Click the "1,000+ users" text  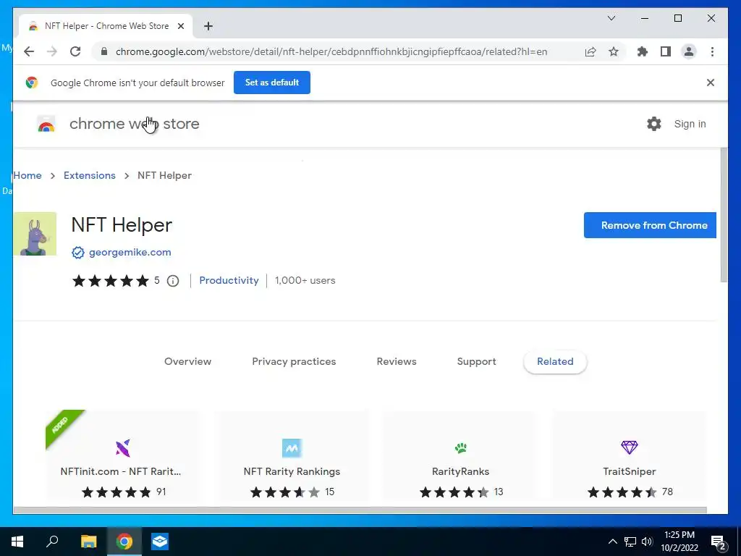(305, 280)
